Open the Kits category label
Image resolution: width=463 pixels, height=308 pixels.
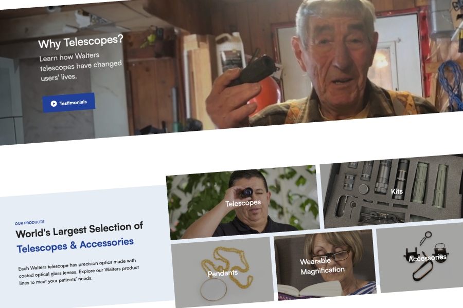click(x=397, y=191)
